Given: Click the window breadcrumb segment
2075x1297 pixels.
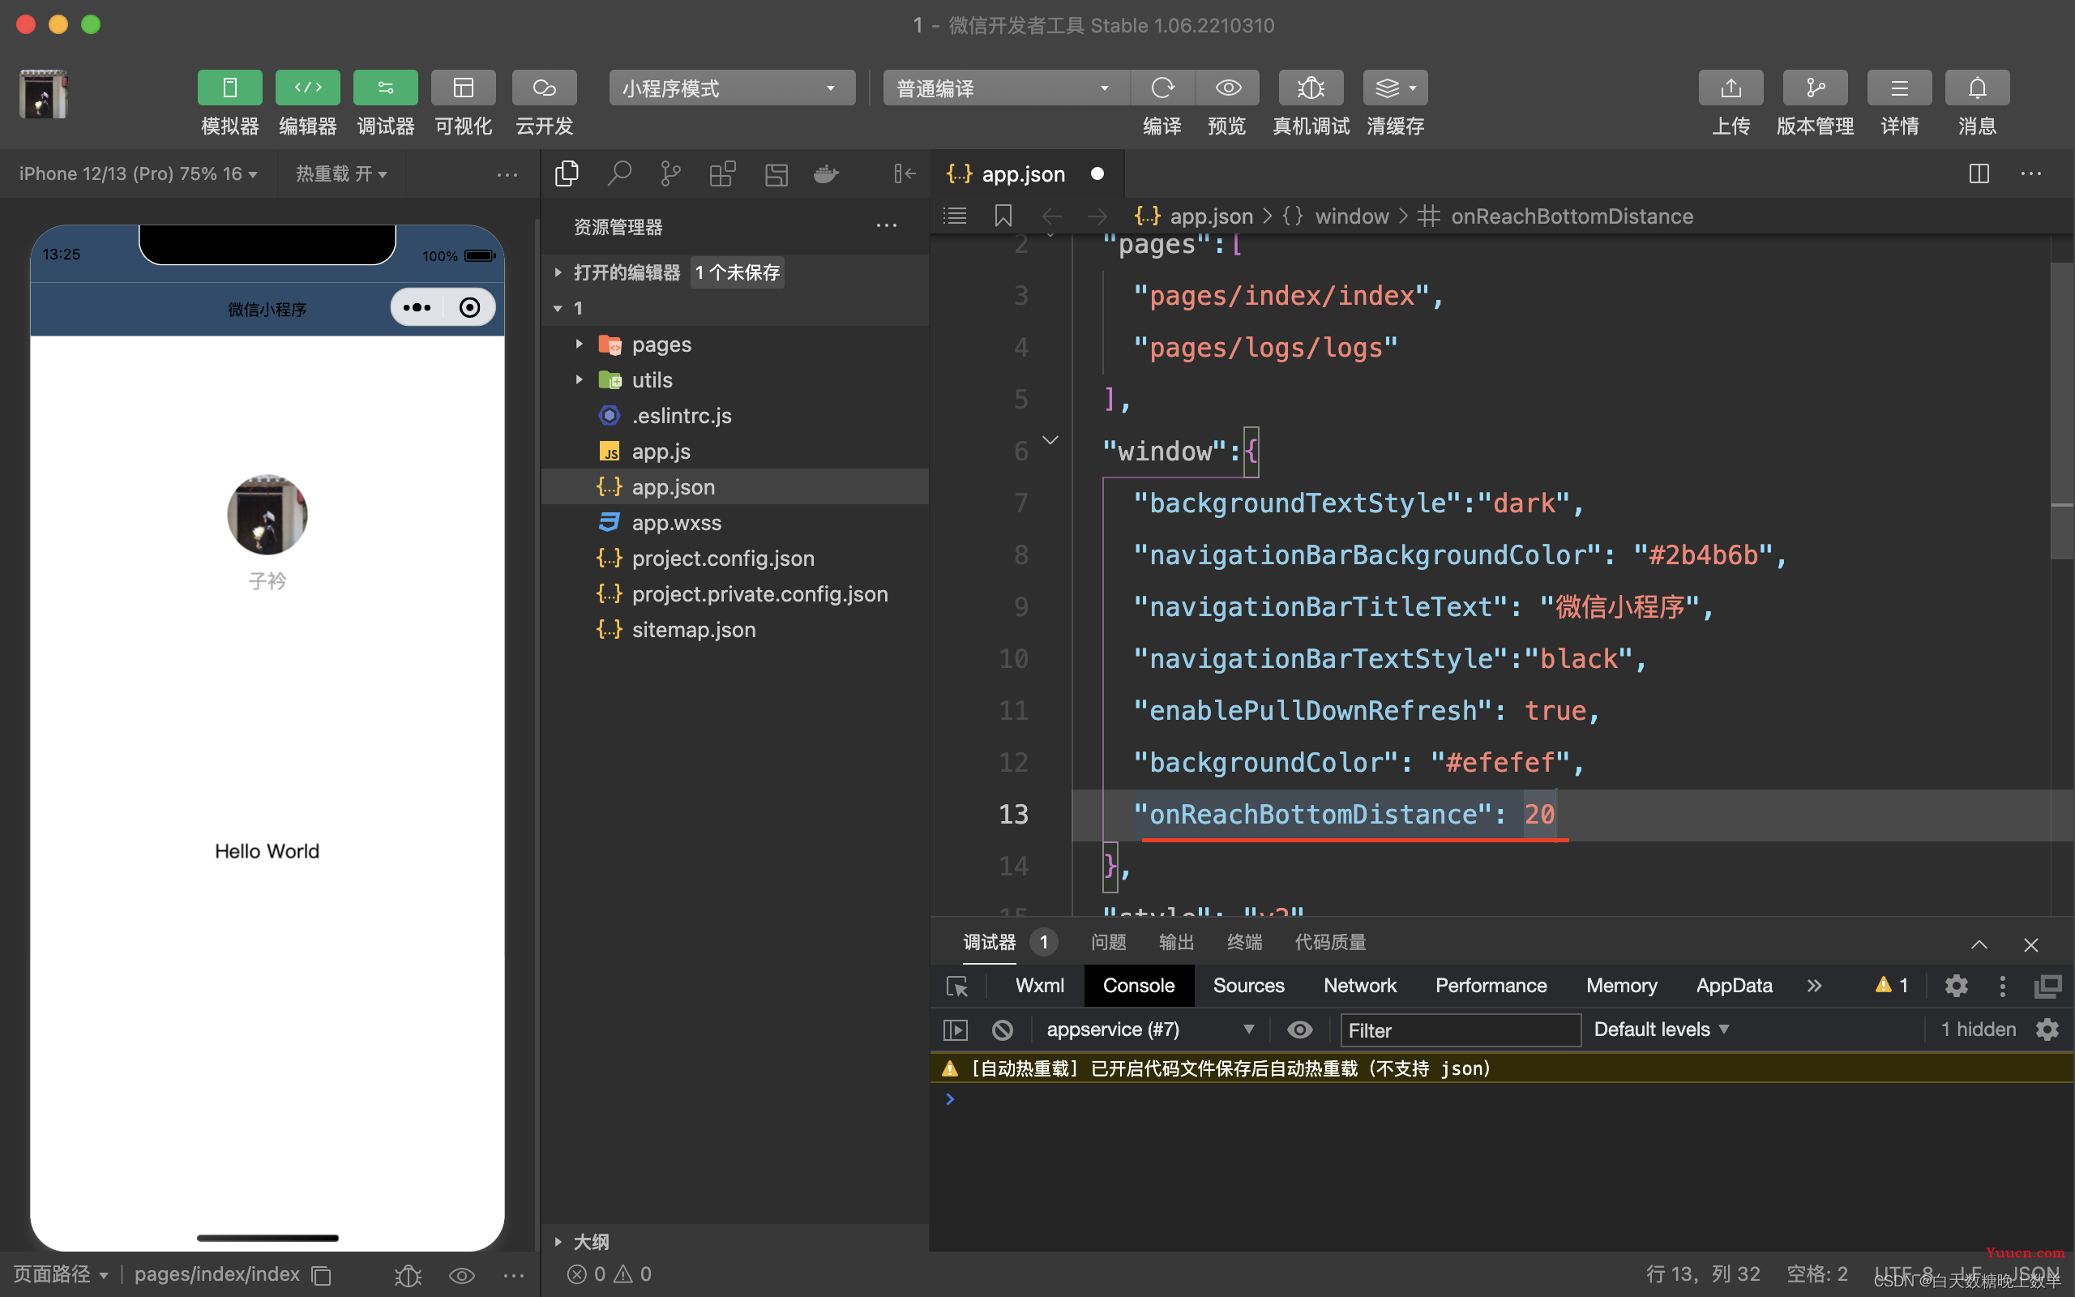Looking at the screenshot, I should pos(1352,216).
